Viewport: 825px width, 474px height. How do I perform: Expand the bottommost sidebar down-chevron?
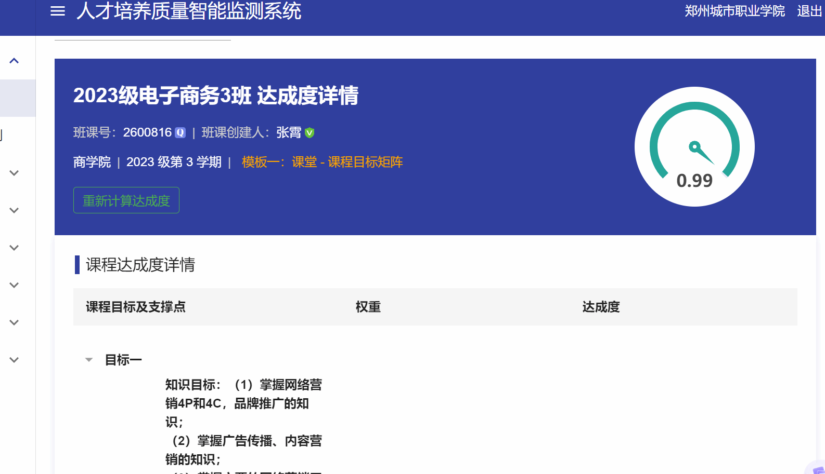coord(14,360)
